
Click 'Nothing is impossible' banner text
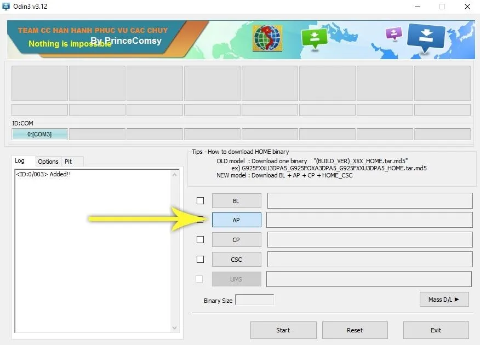point(70,44)
